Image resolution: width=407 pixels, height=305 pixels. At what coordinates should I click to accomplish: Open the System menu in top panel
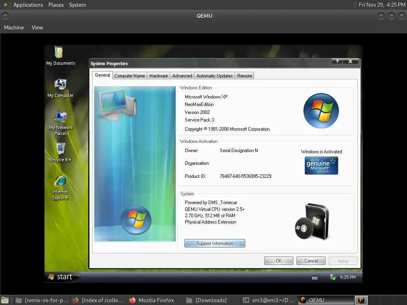click(78, 5)
